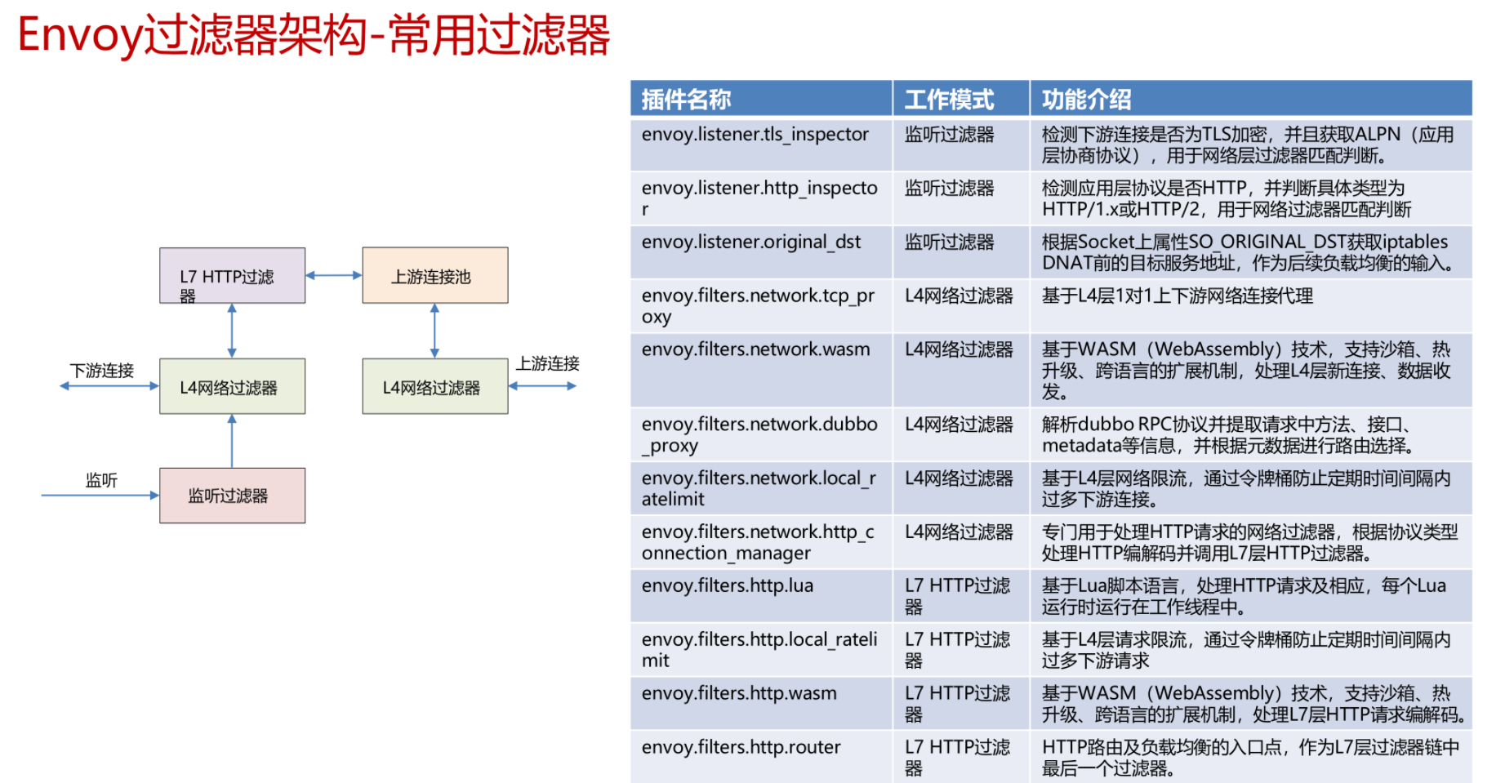Screen dimensions: 1505x783
Task: Click L7 HTTP过滤器 cell in http.lua row
Action: click(x=961, y=597)
